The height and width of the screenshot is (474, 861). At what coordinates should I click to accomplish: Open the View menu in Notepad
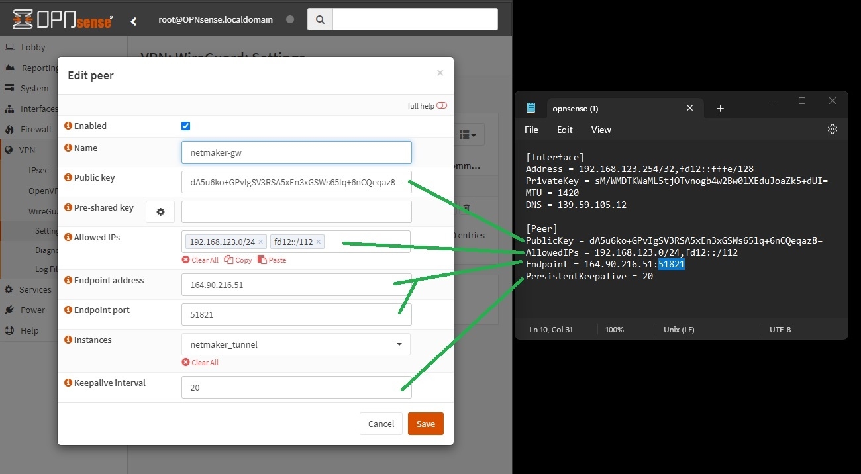(601, 130)
